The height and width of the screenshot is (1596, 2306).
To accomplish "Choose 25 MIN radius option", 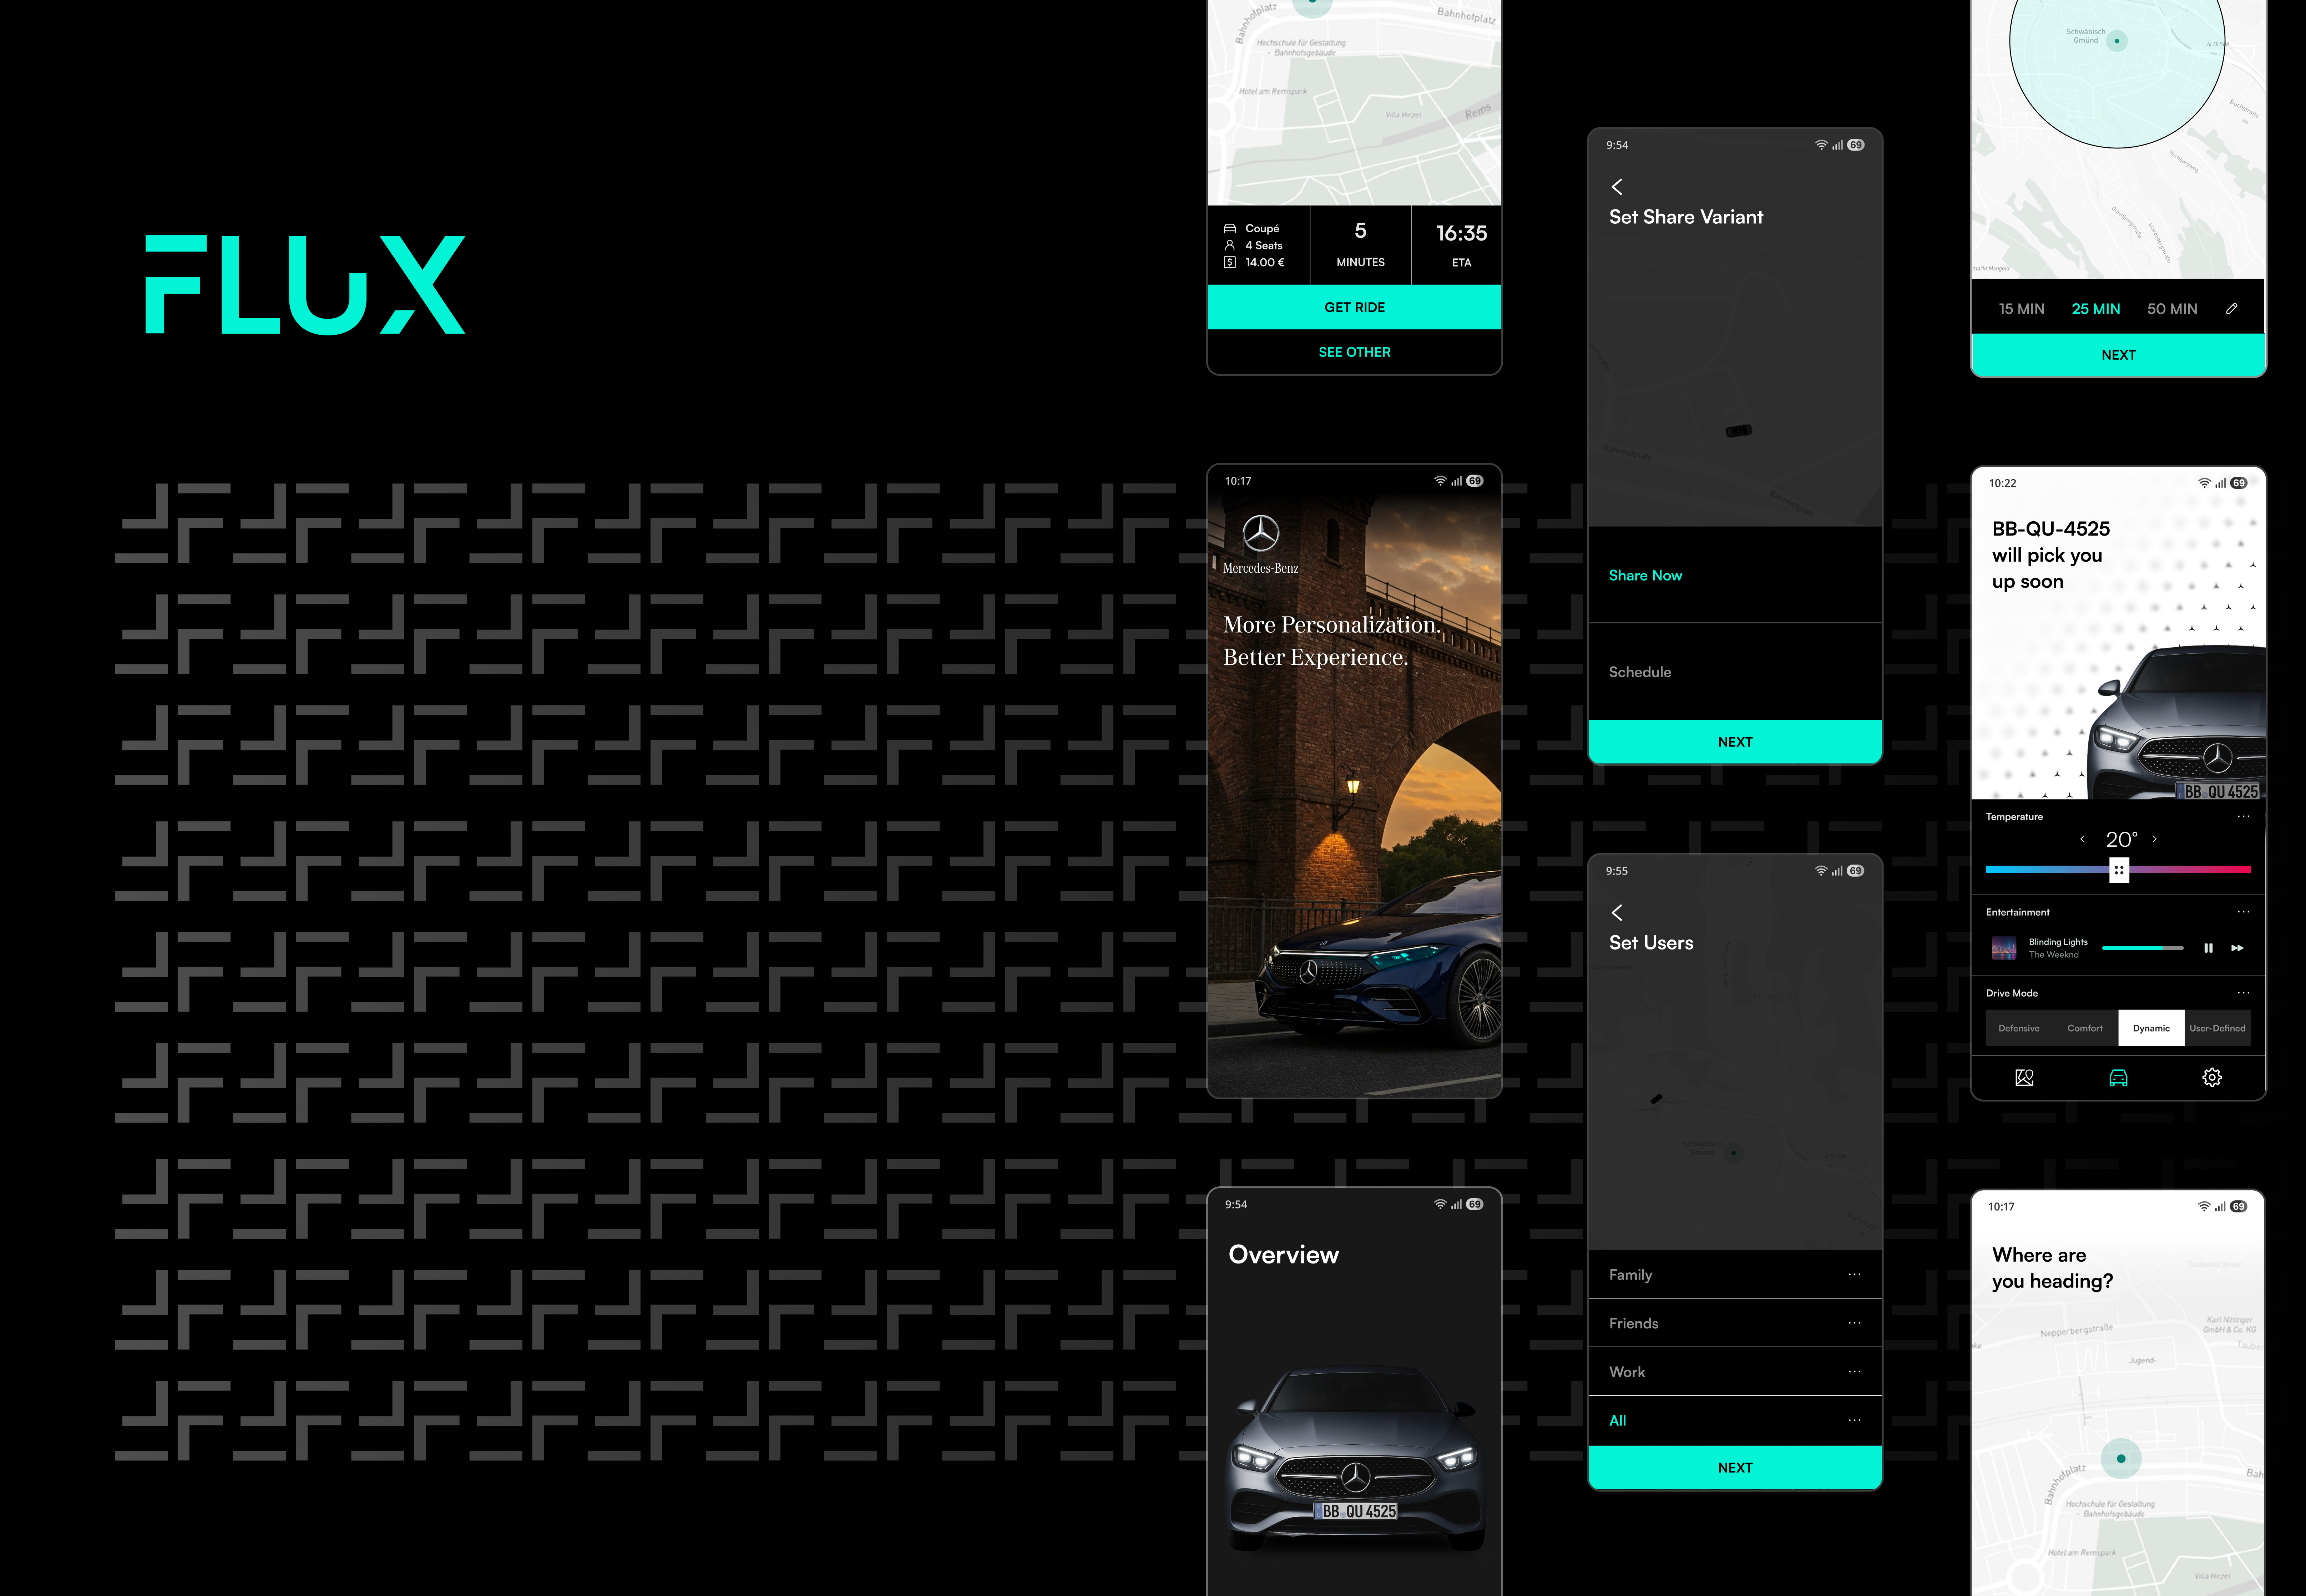I will (x=2096, y=309).
